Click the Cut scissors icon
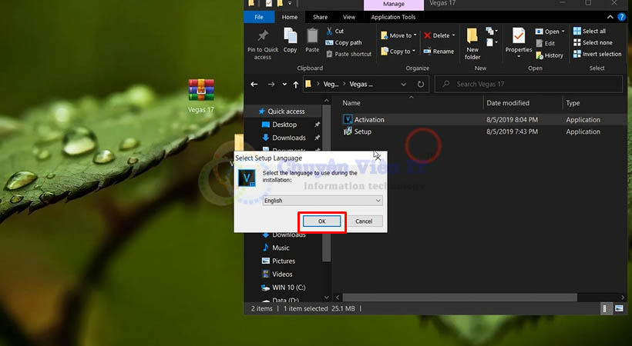 click(x=329, y=32)
